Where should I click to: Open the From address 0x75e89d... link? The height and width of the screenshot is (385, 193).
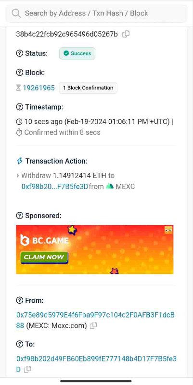tap(95, 320)
